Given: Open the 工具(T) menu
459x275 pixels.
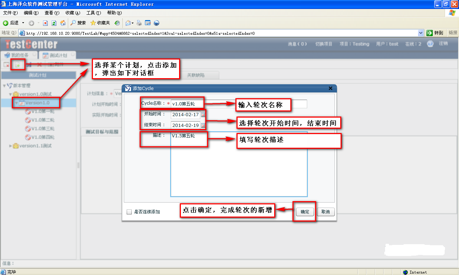Looking at the screenshot, I should point(94,13).
